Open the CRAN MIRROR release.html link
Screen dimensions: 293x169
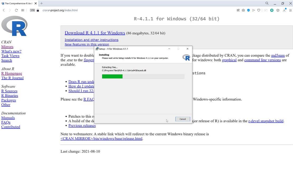point(101,139)
